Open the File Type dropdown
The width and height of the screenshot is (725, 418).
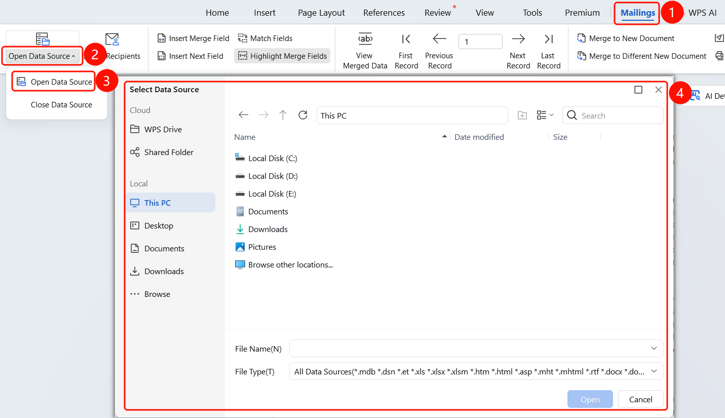click(x=476, y=371)
